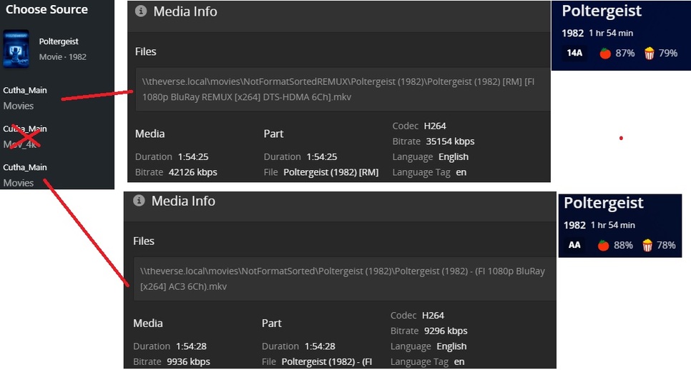
Task: Click the Choose Source heading
Action: [x=46, y=10]
